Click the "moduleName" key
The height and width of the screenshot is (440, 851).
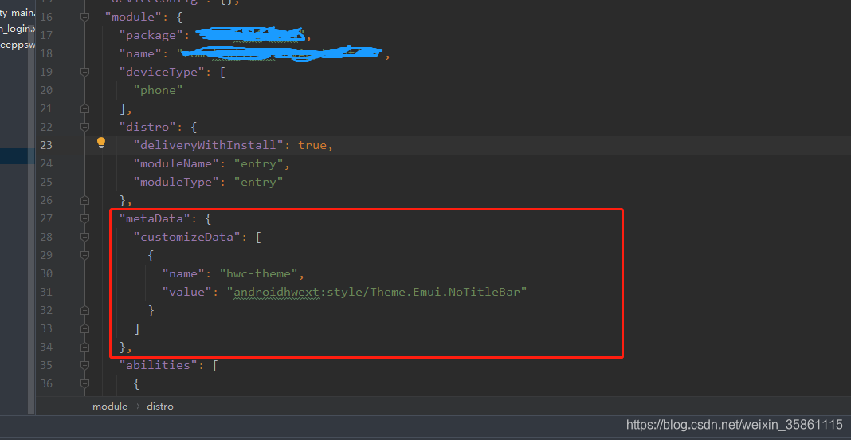pyautogui.click(x=177, y=163)
